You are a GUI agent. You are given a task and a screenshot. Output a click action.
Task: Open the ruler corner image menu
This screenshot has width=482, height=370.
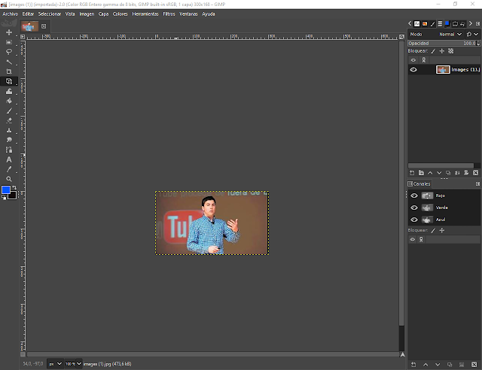[x=23, y=37]
